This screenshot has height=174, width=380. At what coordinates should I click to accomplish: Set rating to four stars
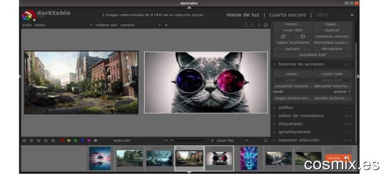(x=46, y=140)
